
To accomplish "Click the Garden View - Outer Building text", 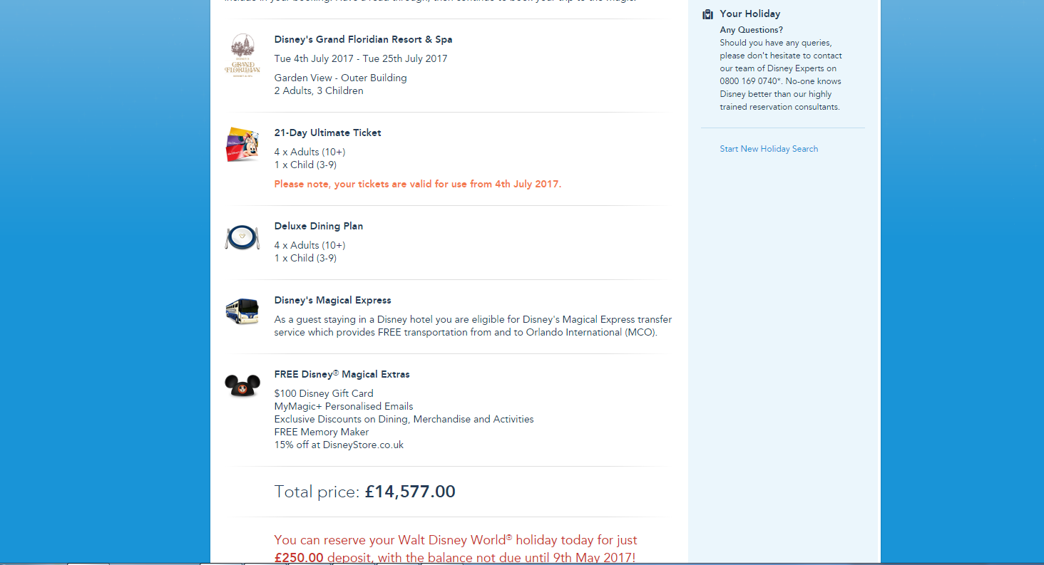I will click(x=341, y=78).
